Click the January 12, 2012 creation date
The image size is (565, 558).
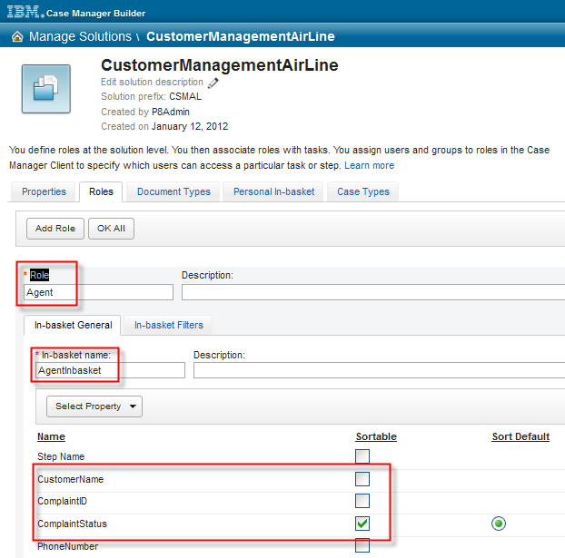(190, 126)
